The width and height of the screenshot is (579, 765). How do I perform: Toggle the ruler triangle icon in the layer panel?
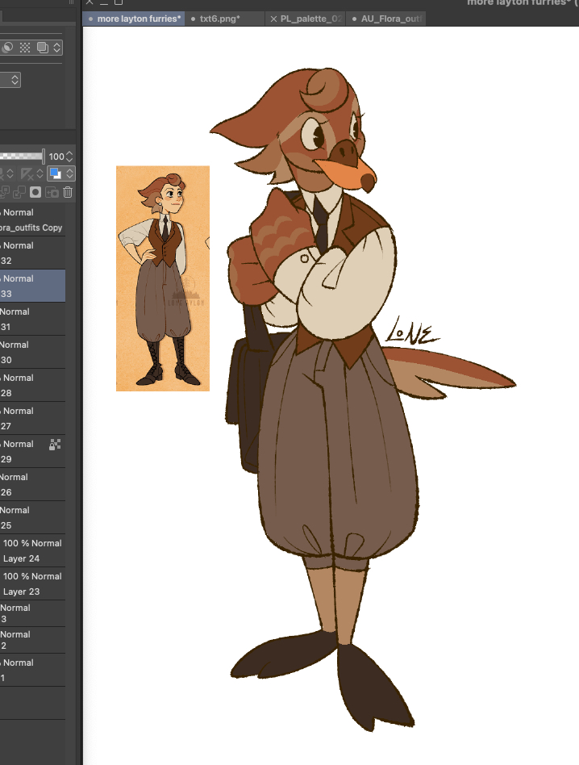pos(29,173)
